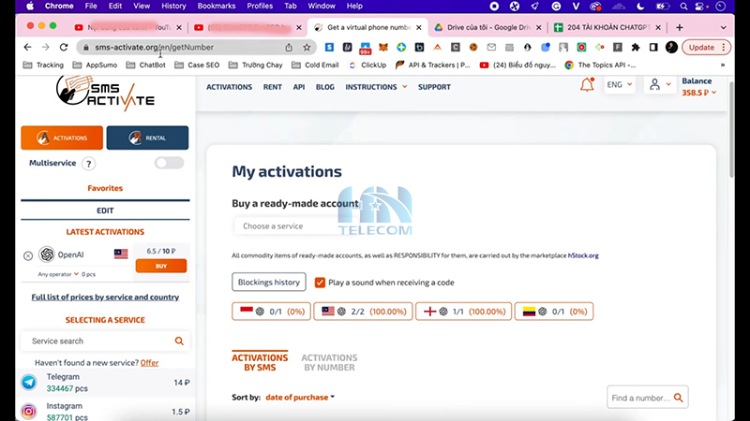
Task: Click the Instagram service icon
Action: pyautogui.click(x=29, y=411)
